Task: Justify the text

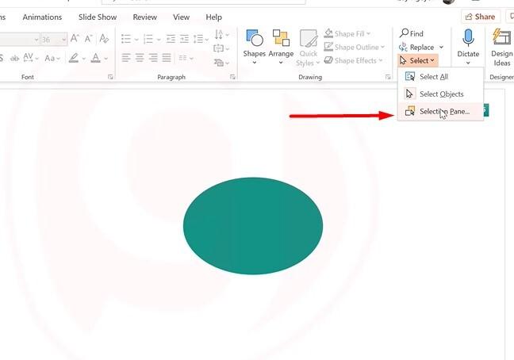Action: [x=167, y=58]
